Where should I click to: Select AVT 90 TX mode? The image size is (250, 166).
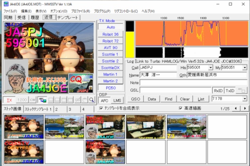[110, 48]
